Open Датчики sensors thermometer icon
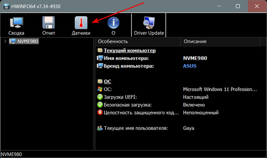Image resolution: width=267 pixels, height=158 pixels. pos(81,23)
